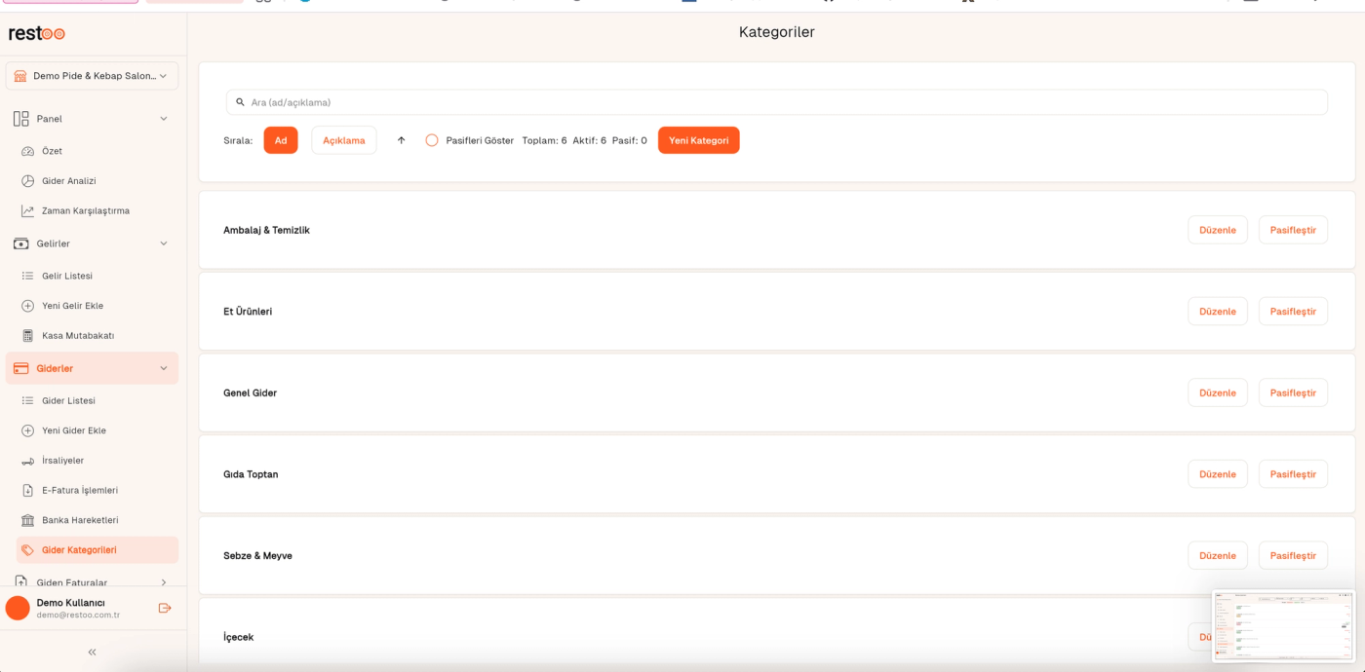Sort categories by Açıklama
Image resolution: width=1365 pixels, height=672 pixels.
[x=344, y=140]
